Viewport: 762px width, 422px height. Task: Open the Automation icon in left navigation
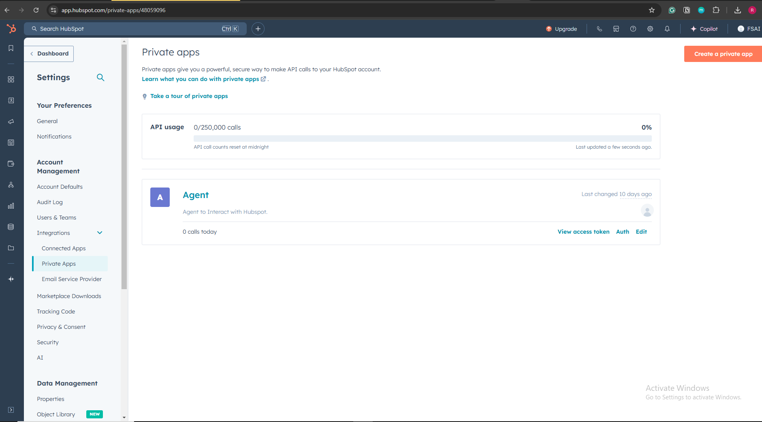click(11, 185)
